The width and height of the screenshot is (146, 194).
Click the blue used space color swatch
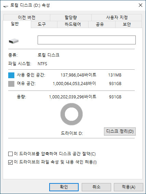(11, 75)
